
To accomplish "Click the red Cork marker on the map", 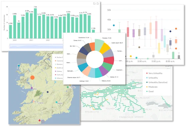I will click(x=40, y=120).
